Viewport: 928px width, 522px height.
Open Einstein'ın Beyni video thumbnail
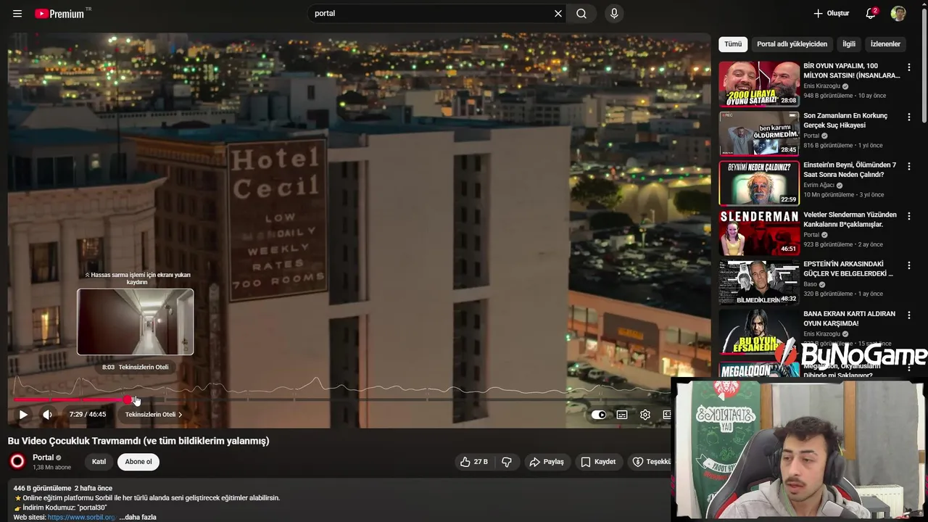click(x=759, y=183)
